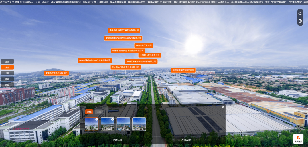This screenshot has width=308, height=147.
Task: Open the search magnifier icon
Action: [x=300, y=14]
